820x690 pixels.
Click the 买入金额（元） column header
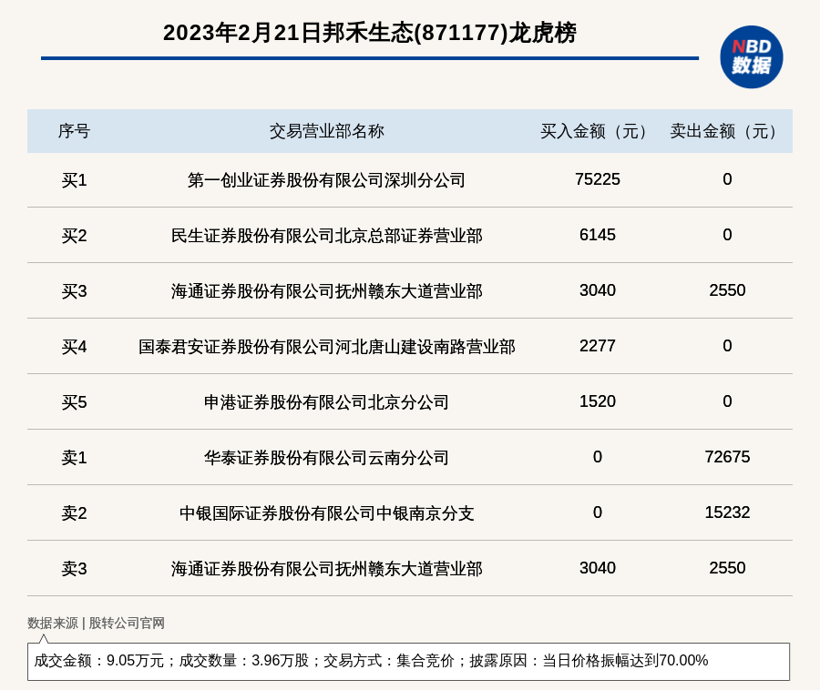click(x=597, y=131)
